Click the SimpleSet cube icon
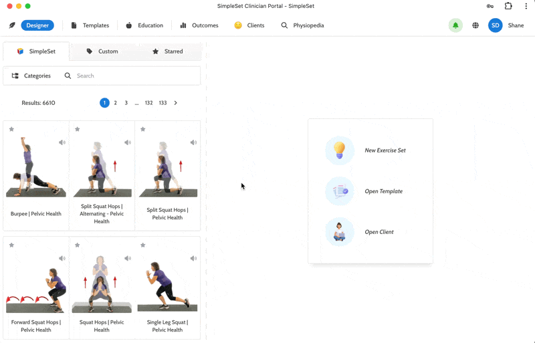535x343 pixels. (20, 51)
